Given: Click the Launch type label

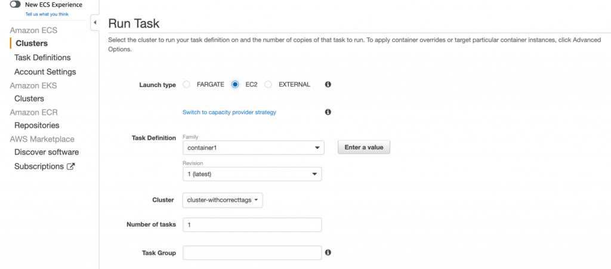Looking at the screenshot, I should click(x=158, y=85).
